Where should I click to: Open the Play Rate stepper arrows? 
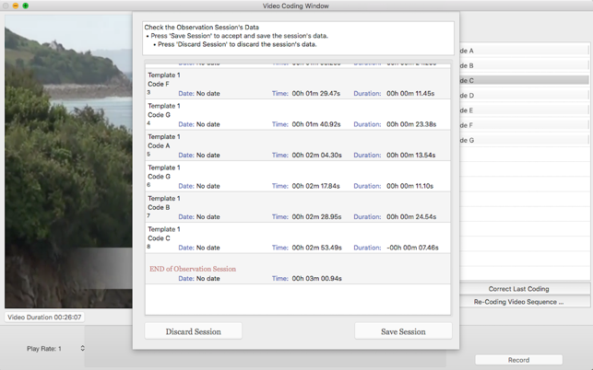tap(82, 349)
